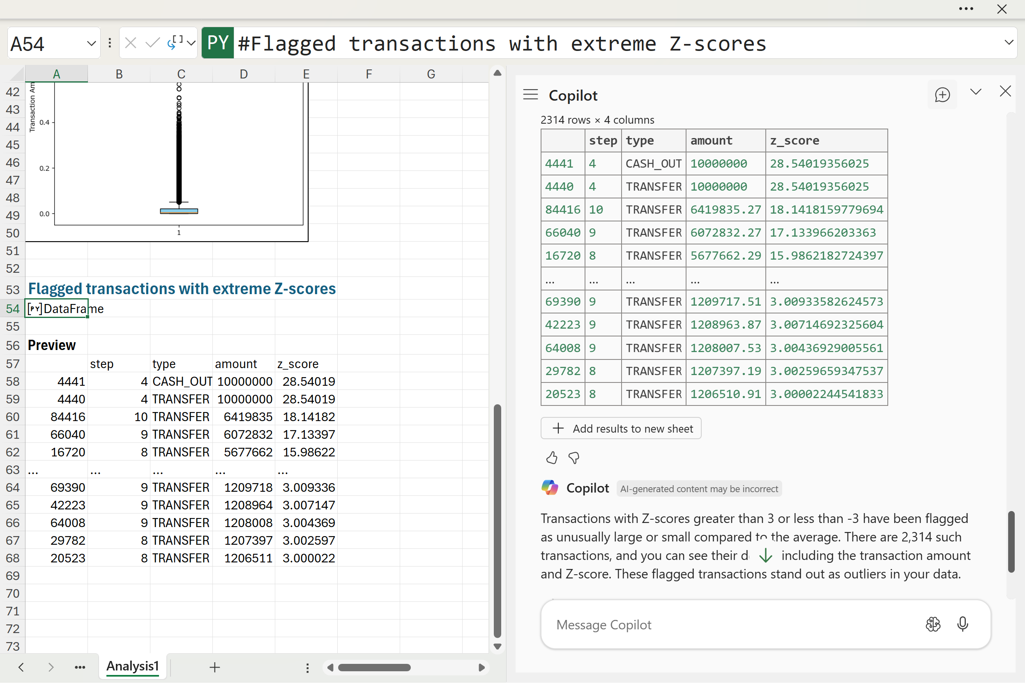Start a new Copilot chat
The height and width of the screenshot is (684, 1025).
942,95
